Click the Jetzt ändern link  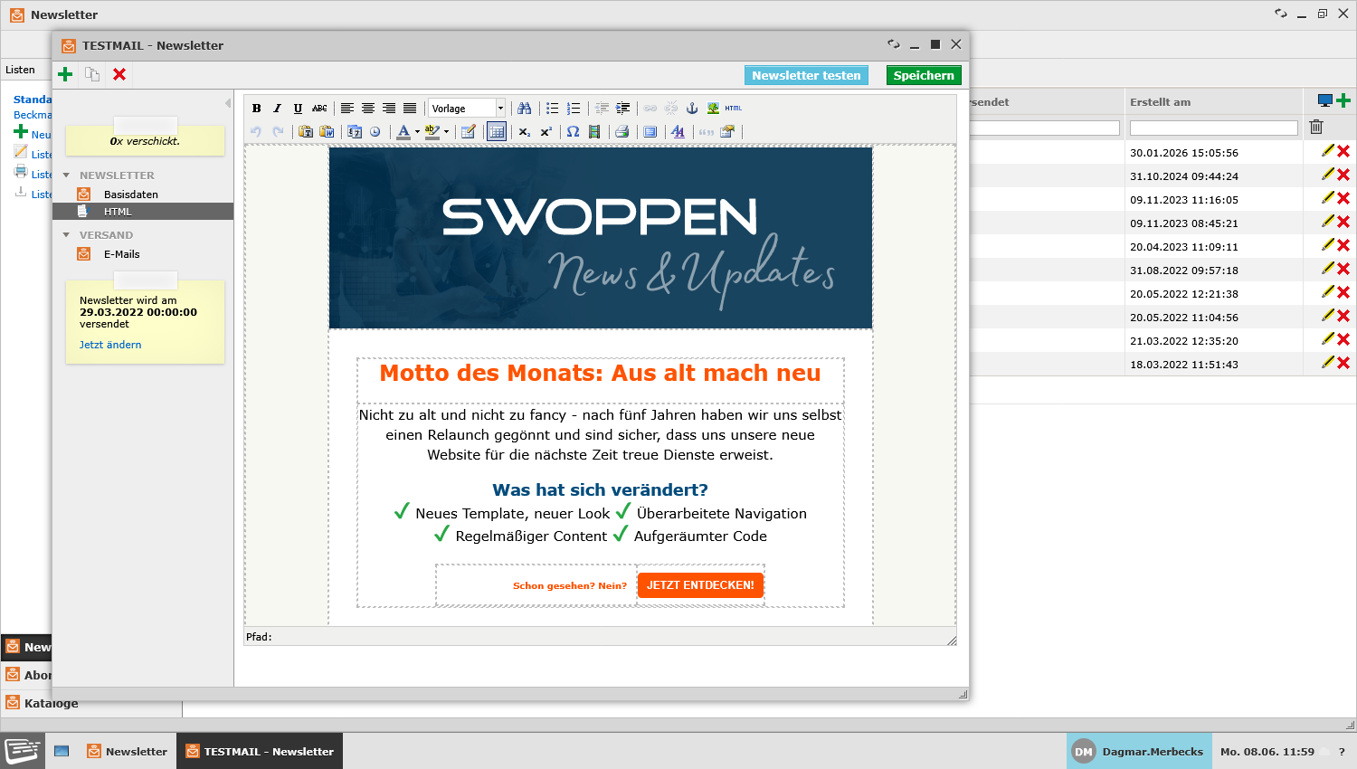(x=110, y=345)
